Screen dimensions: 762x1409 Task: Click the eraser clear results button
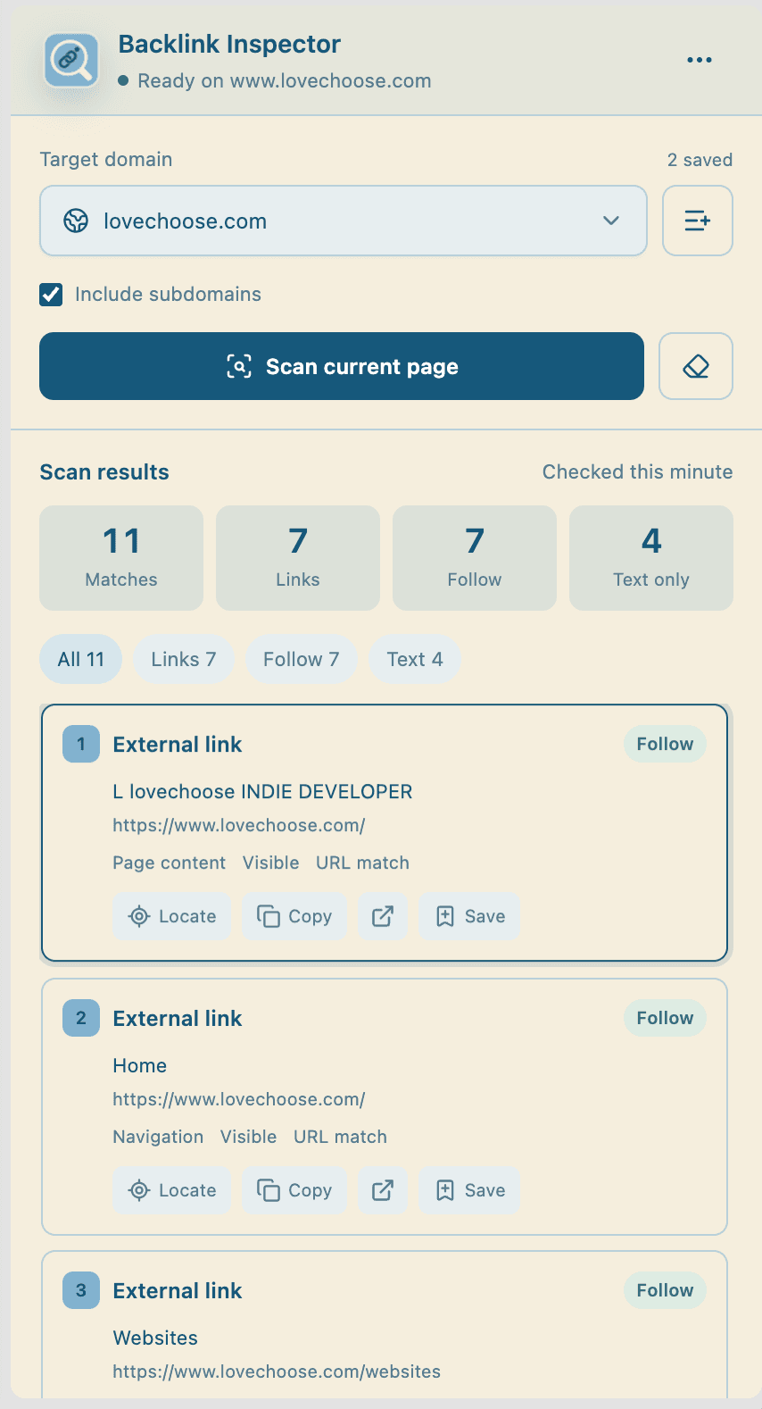696,366
